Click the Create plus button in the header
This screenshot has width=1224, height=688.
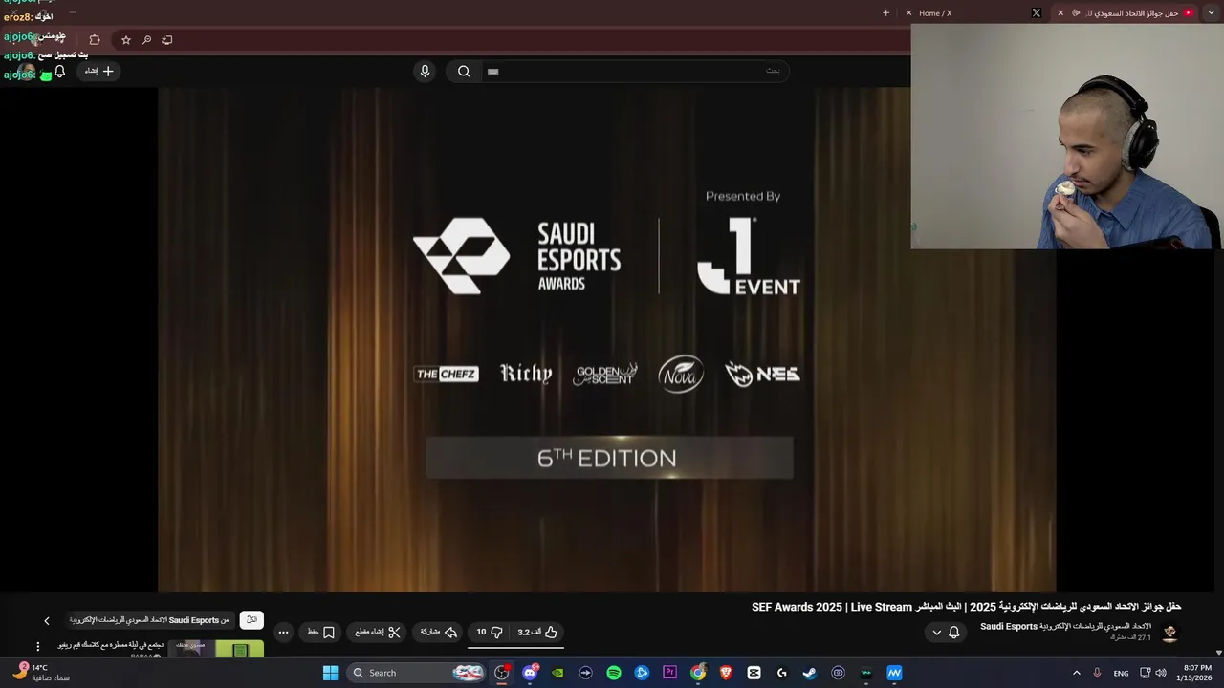tap(99, 71)
